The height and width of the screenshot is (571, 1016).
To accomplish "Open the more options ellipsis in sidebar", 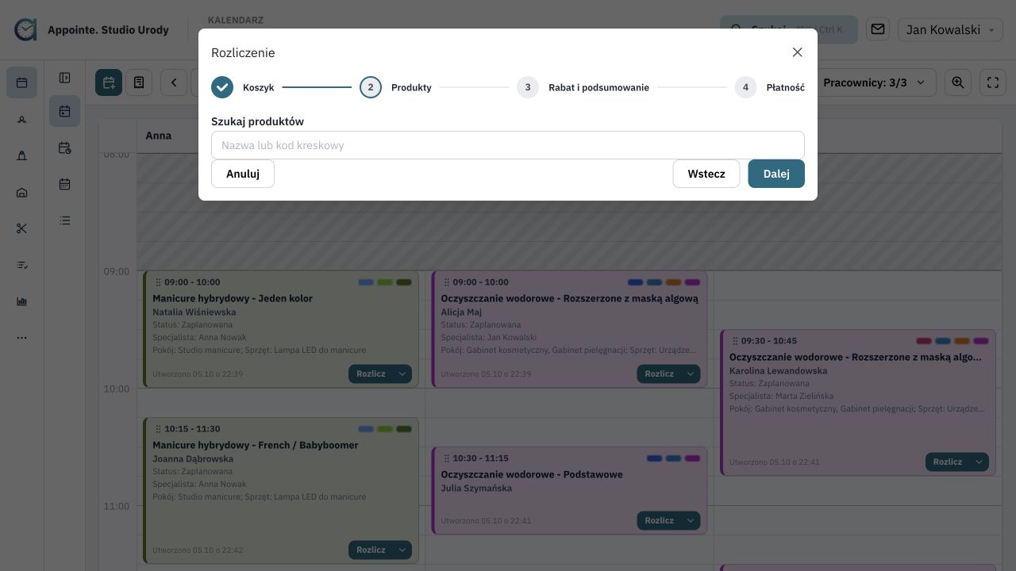I will [x=21, y=338].
